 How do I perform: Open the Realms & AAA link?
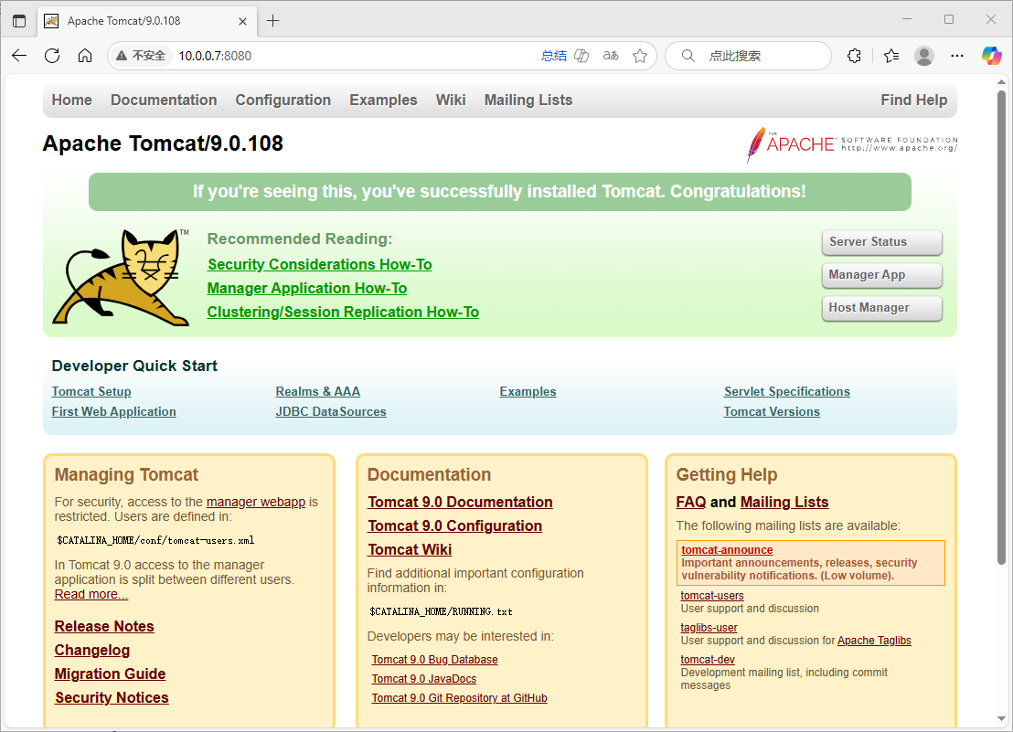click(318, 392)
